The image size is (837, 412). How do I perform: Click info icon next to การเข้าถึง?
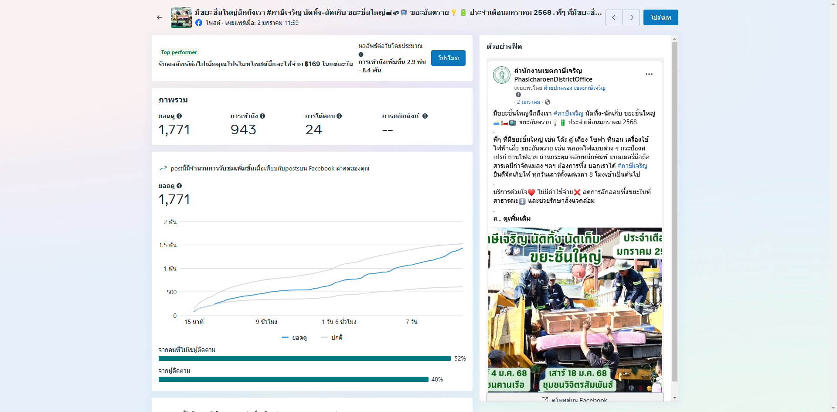coord(262,116)
